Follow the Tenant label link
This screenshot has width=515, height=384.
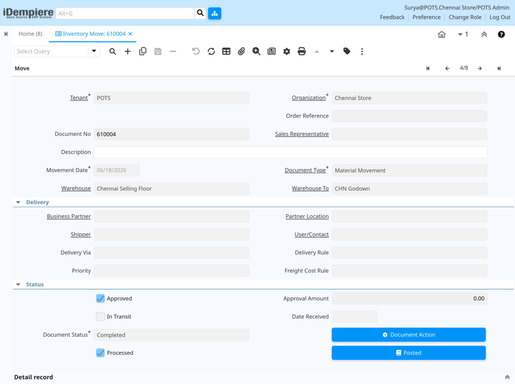79,98
